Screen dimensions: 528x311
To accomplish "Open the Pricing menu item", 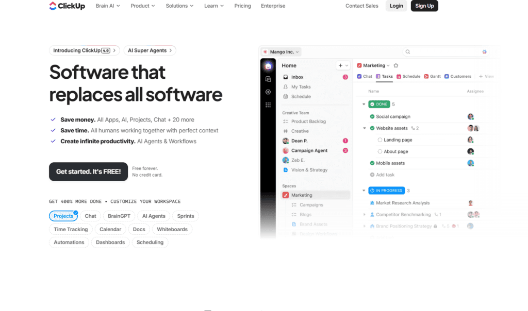I will click(242, 6).
